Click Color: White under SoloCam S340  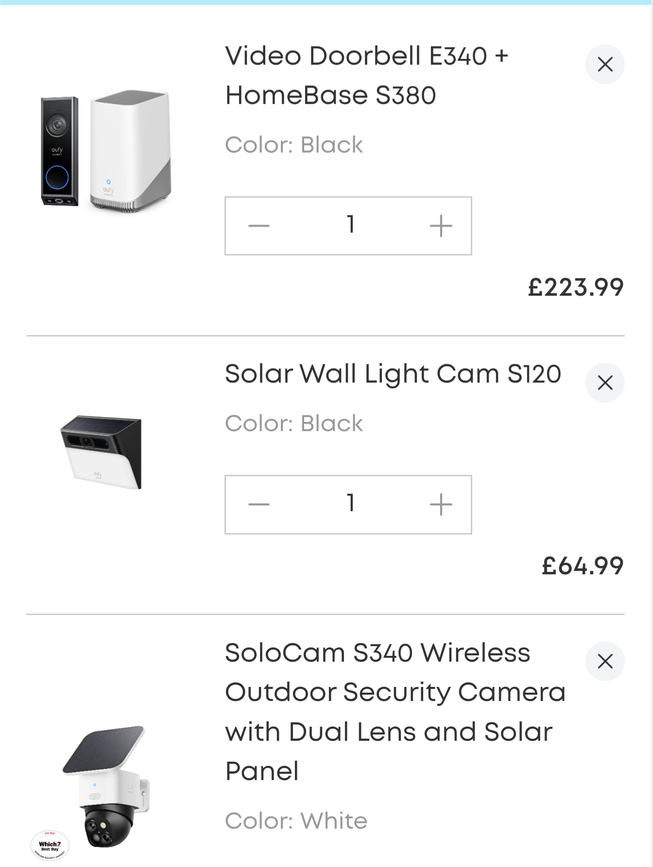tap(296, 821)
